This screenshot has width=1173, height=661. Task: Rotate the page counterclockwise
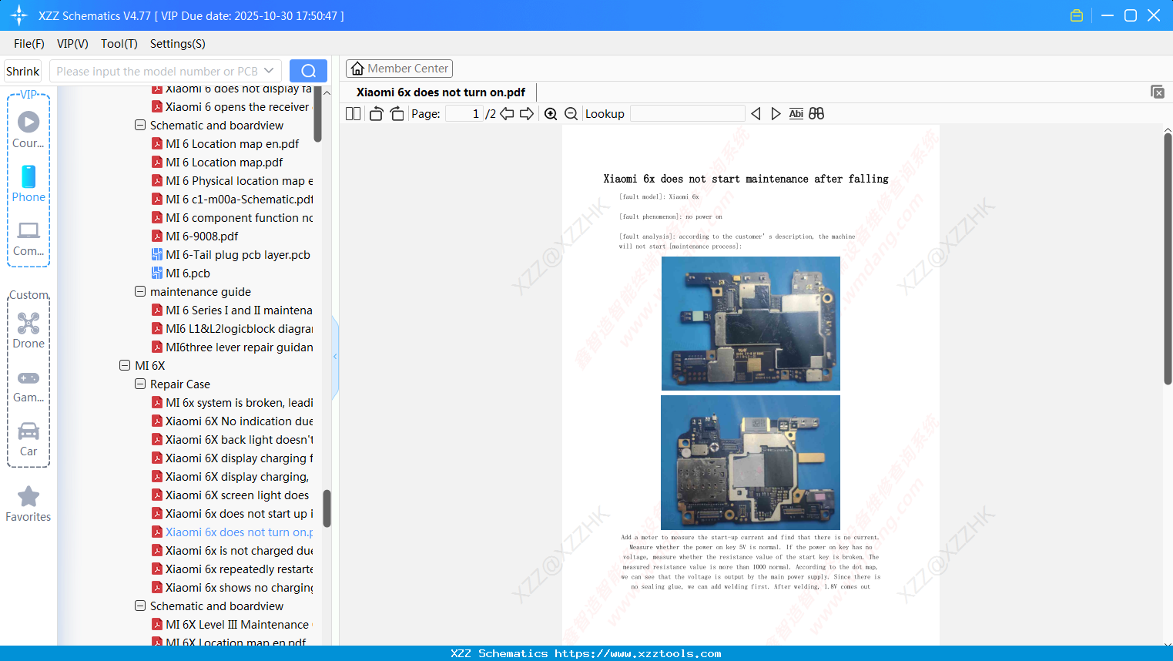pyautogui.click(x=376, y=113)
